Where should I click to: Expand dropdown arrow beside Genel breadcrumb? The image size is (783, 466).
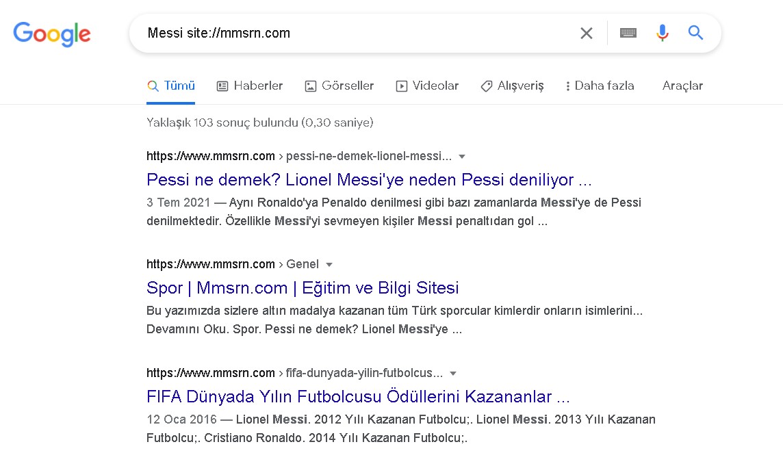coord(329,265)
